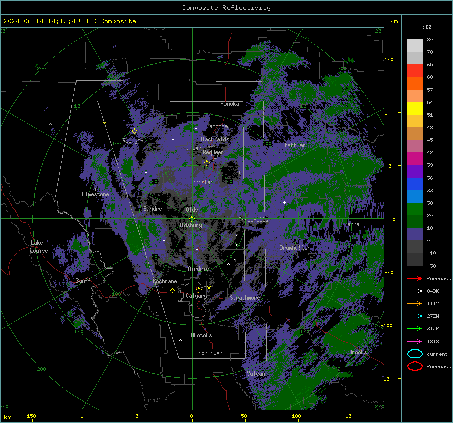This screenshot has height=423, width=453.
Task: Select the Hanna label
Action: (352, 224)
